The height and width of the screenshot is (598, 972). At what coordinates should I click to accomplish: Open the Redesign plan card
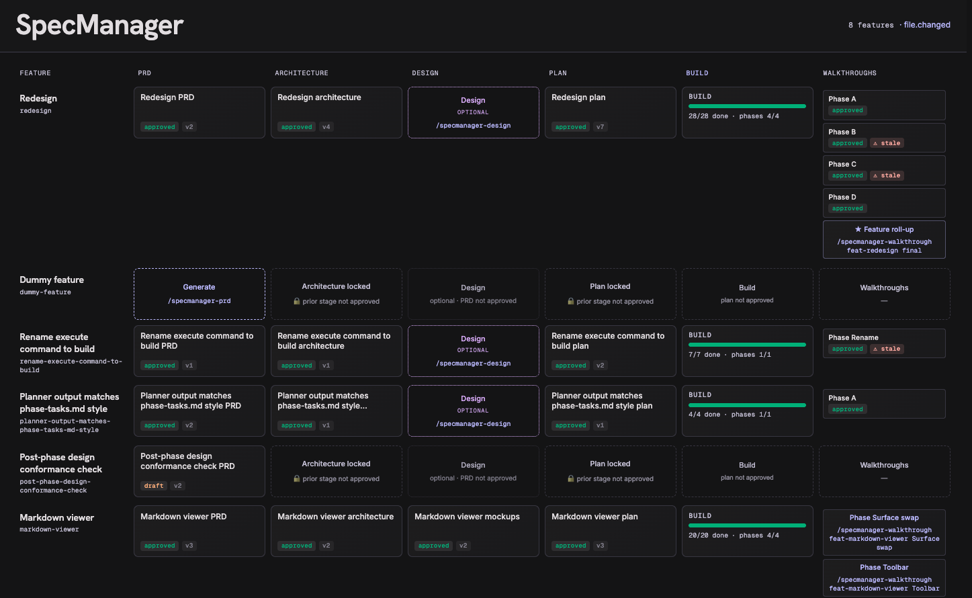pos(611,112)
